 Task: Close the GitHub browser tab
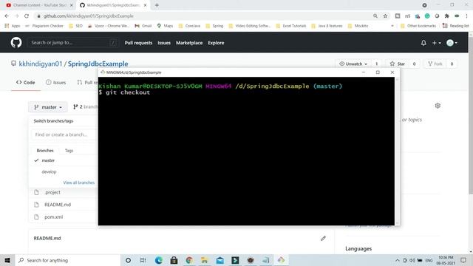[x=145, y=5]
